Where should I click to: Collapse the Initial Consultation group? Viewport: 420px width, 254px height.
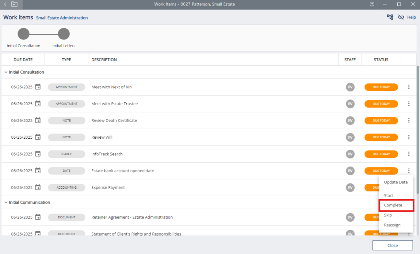pos(6,72)
